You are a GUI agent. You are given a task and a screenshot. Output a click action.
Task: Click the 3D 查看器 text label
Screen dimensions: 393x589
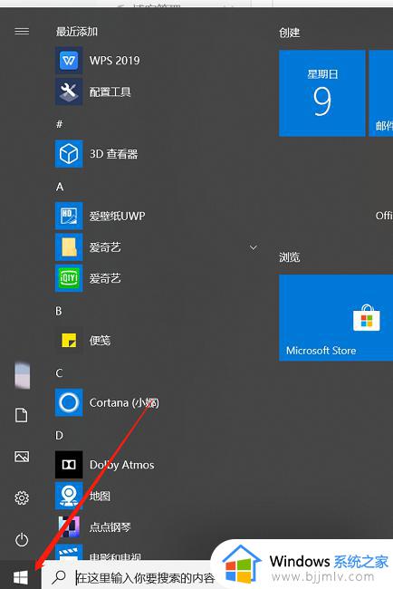tap(114, 154)
